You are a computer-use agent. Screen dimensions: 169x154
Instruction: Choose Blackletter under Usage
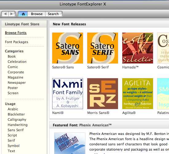tap(16, 114)
